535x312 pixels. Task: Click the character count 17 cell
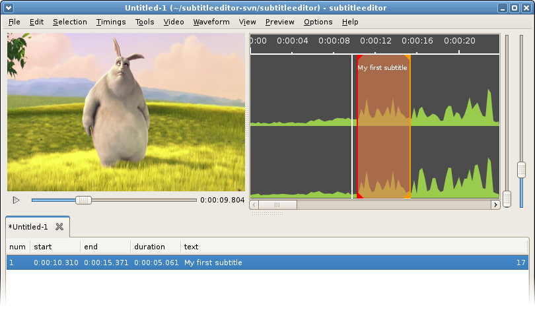coord(520,263)
